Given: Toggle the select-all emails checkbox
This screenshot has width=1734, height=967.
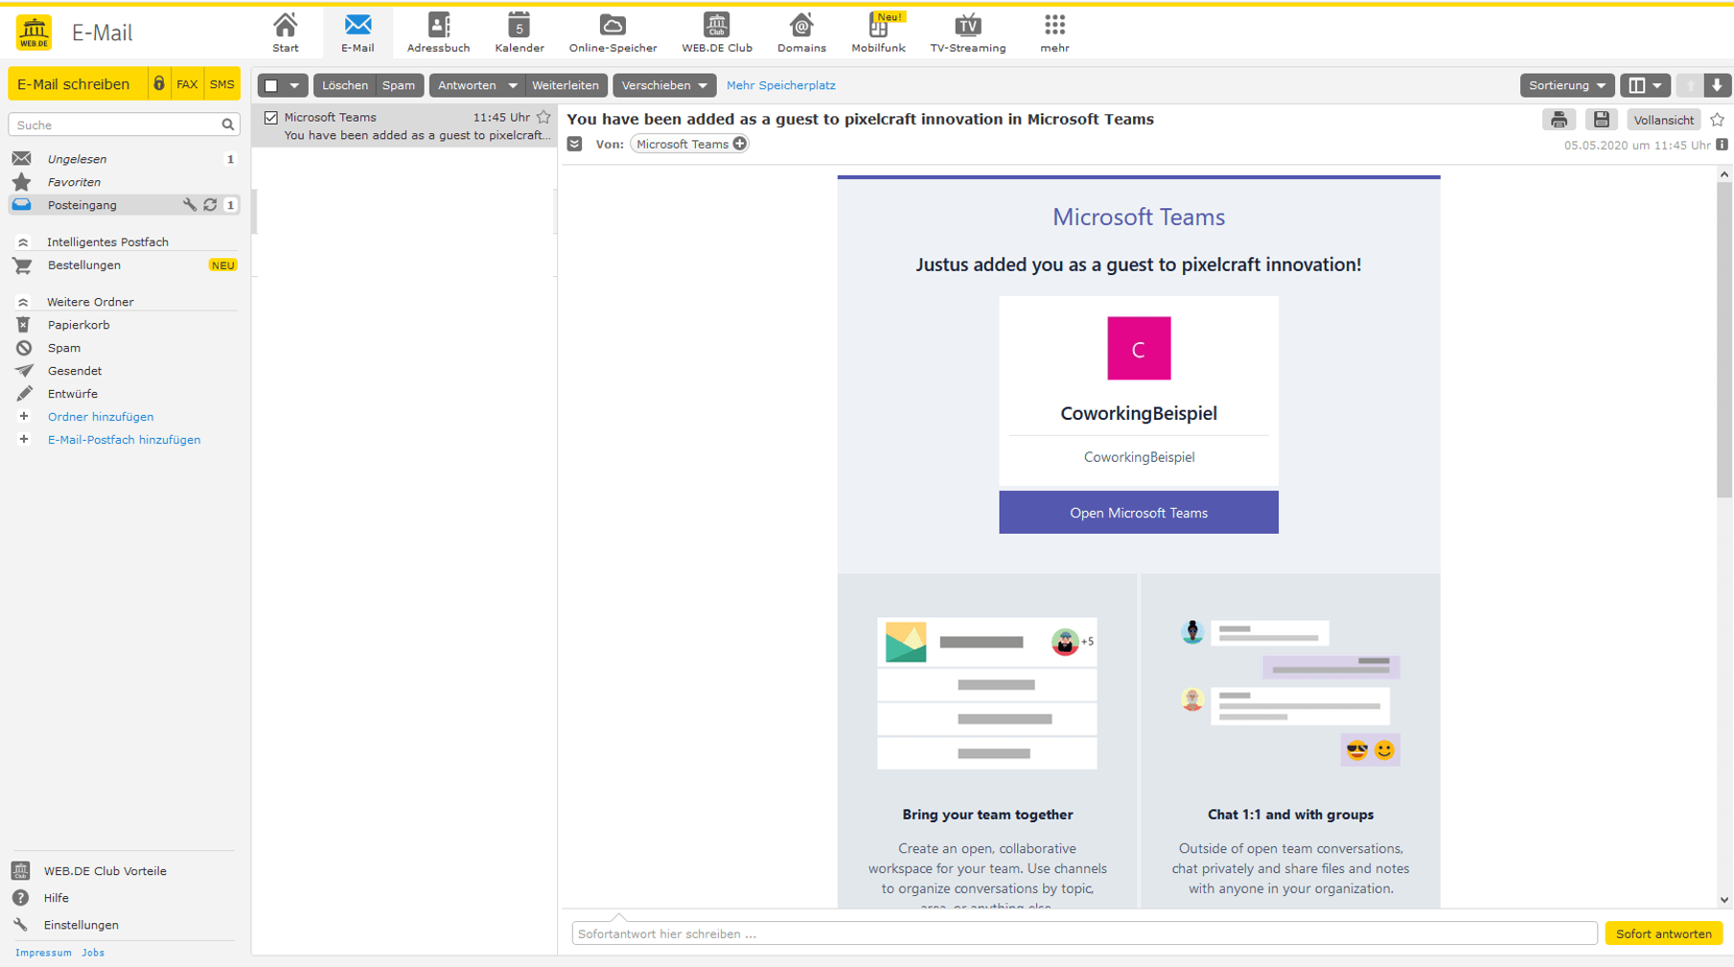Looking at the screenshot, I should click(271, 85).
